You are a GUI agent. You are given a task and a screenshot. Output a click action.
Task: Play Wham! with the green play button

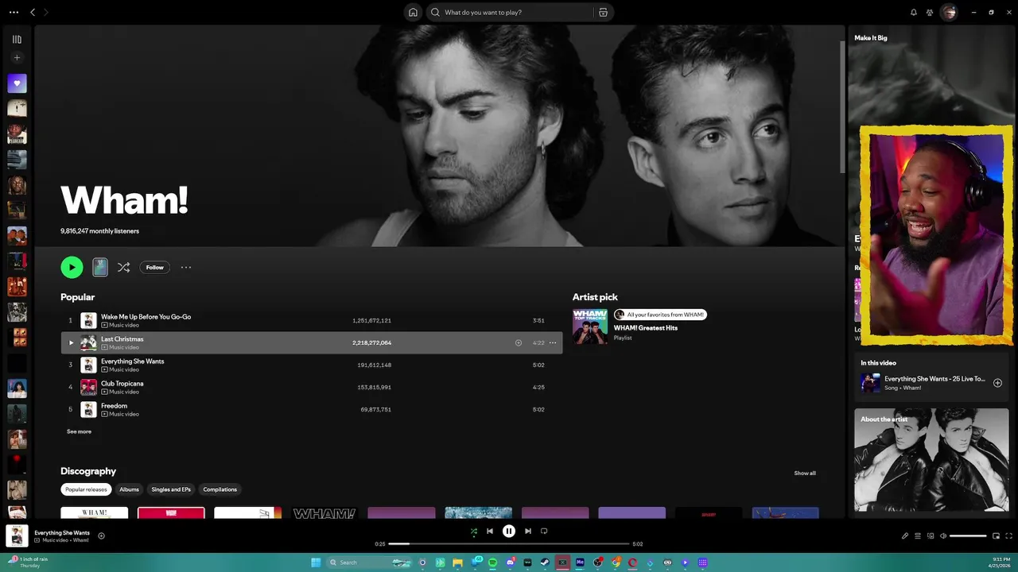72,267
